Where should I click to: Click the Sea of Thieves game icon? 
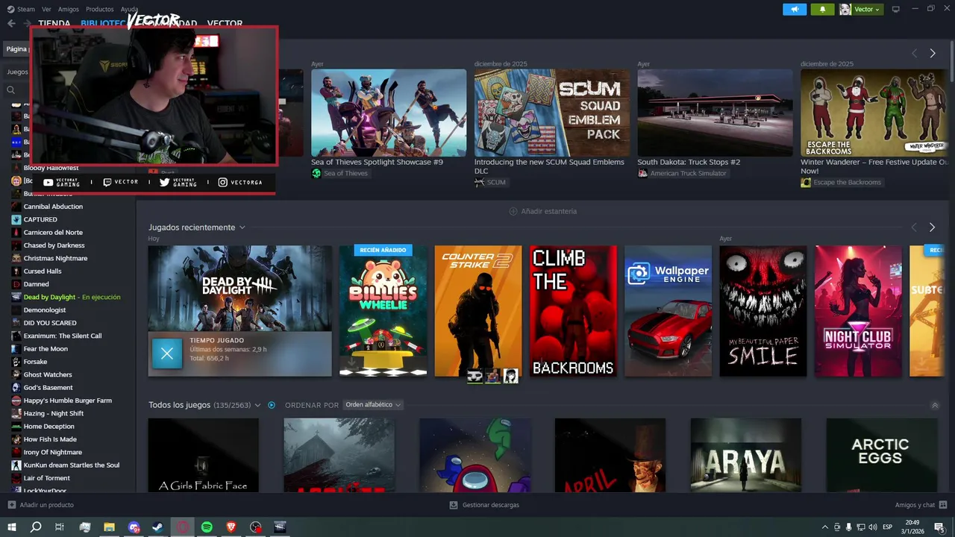[x=316, y=173]
